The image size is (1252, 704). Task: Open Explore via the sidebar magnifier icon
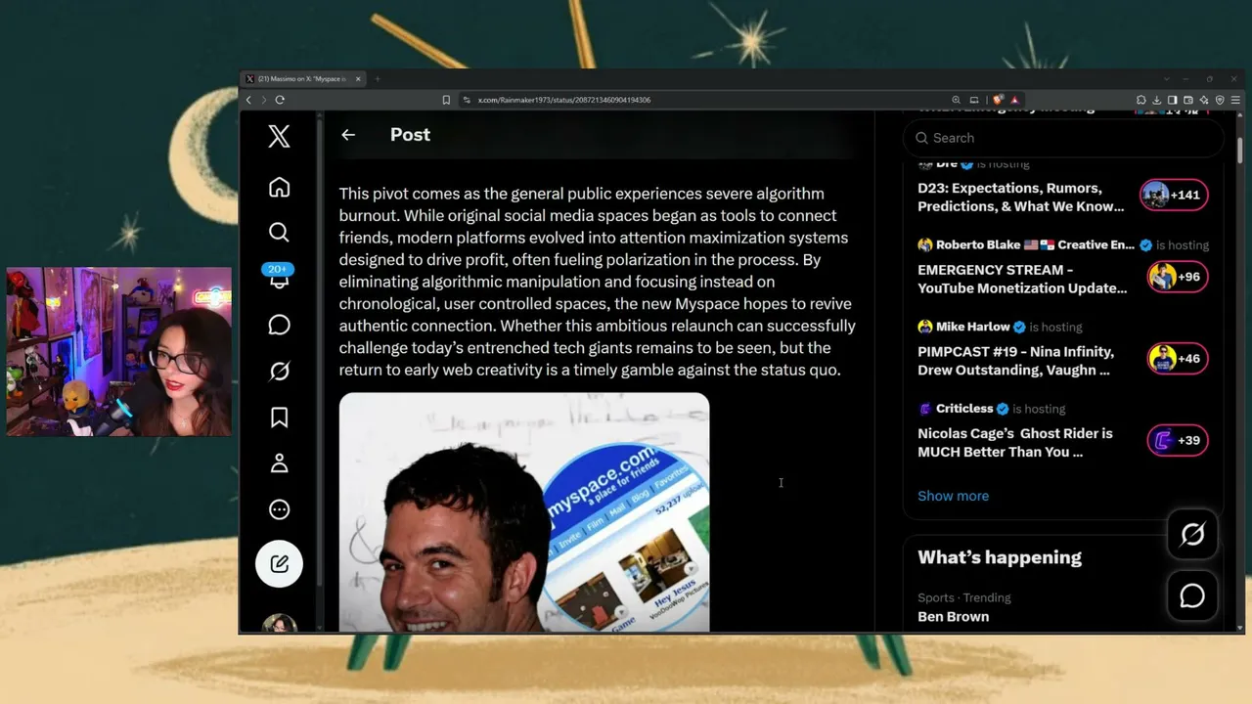pyautogui.click(x=279, y=232)
